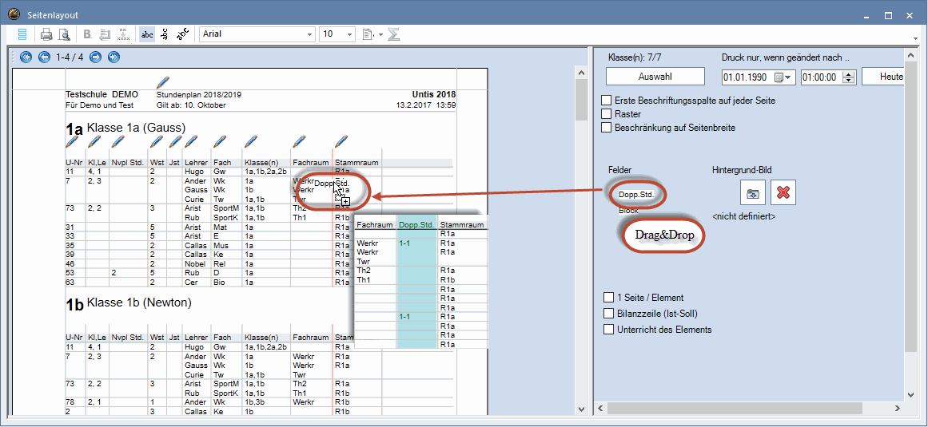Image resolution: width=928 pixels, height=427 pixels.
Task: Increase time with spinner up arrow
Action: coord(850,73)
